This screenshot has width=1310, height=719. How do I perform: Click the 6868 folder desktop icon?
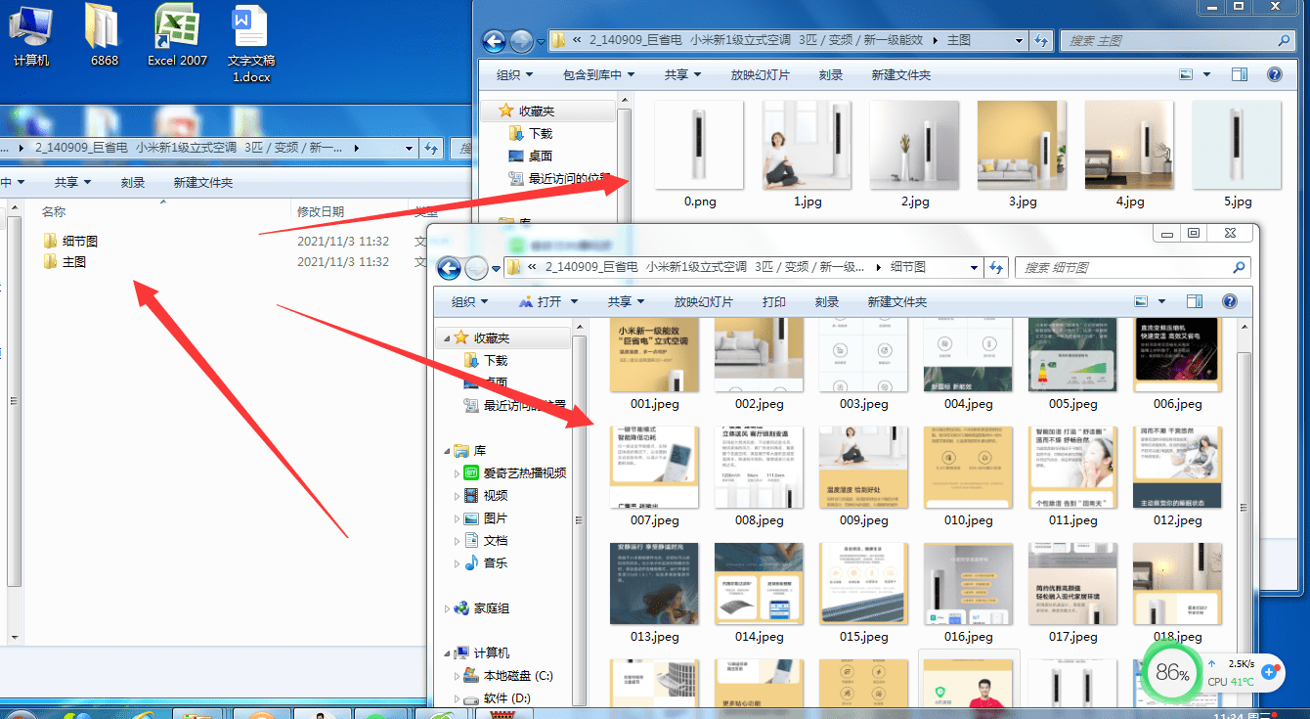pos(103,29)
